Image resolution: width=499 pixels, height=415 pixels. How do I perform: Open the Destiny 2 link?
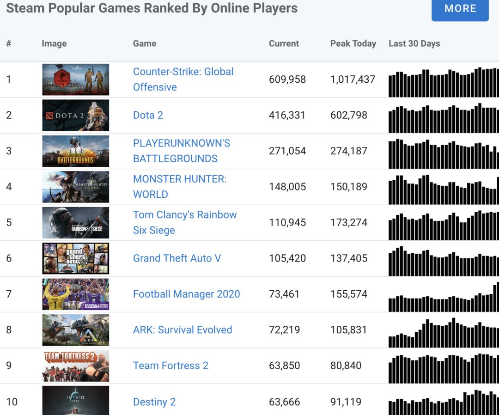tap(154, 402)
